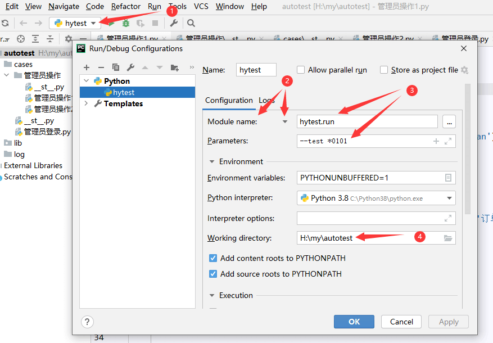Open the Window menu
The width and height of the screenshot is (493, 343).
[230, 6]
